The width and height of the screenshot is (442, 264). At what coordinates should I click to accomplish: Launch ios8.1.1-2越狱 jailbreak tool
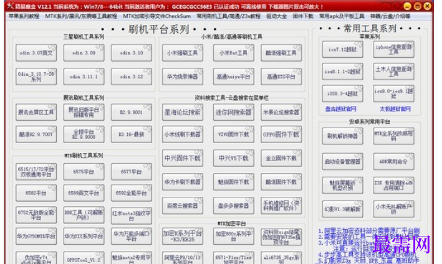tap(342, 71)
